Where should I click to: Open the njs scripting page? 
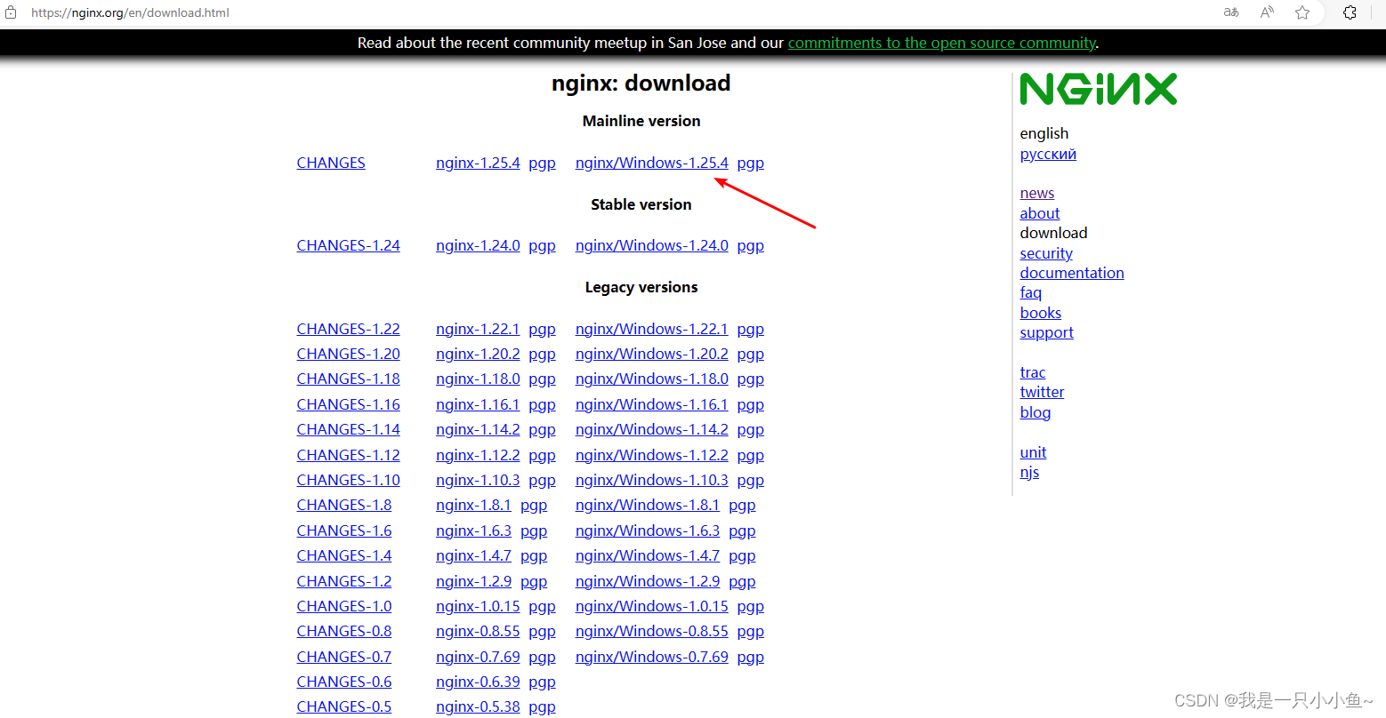coord(1029,472)
